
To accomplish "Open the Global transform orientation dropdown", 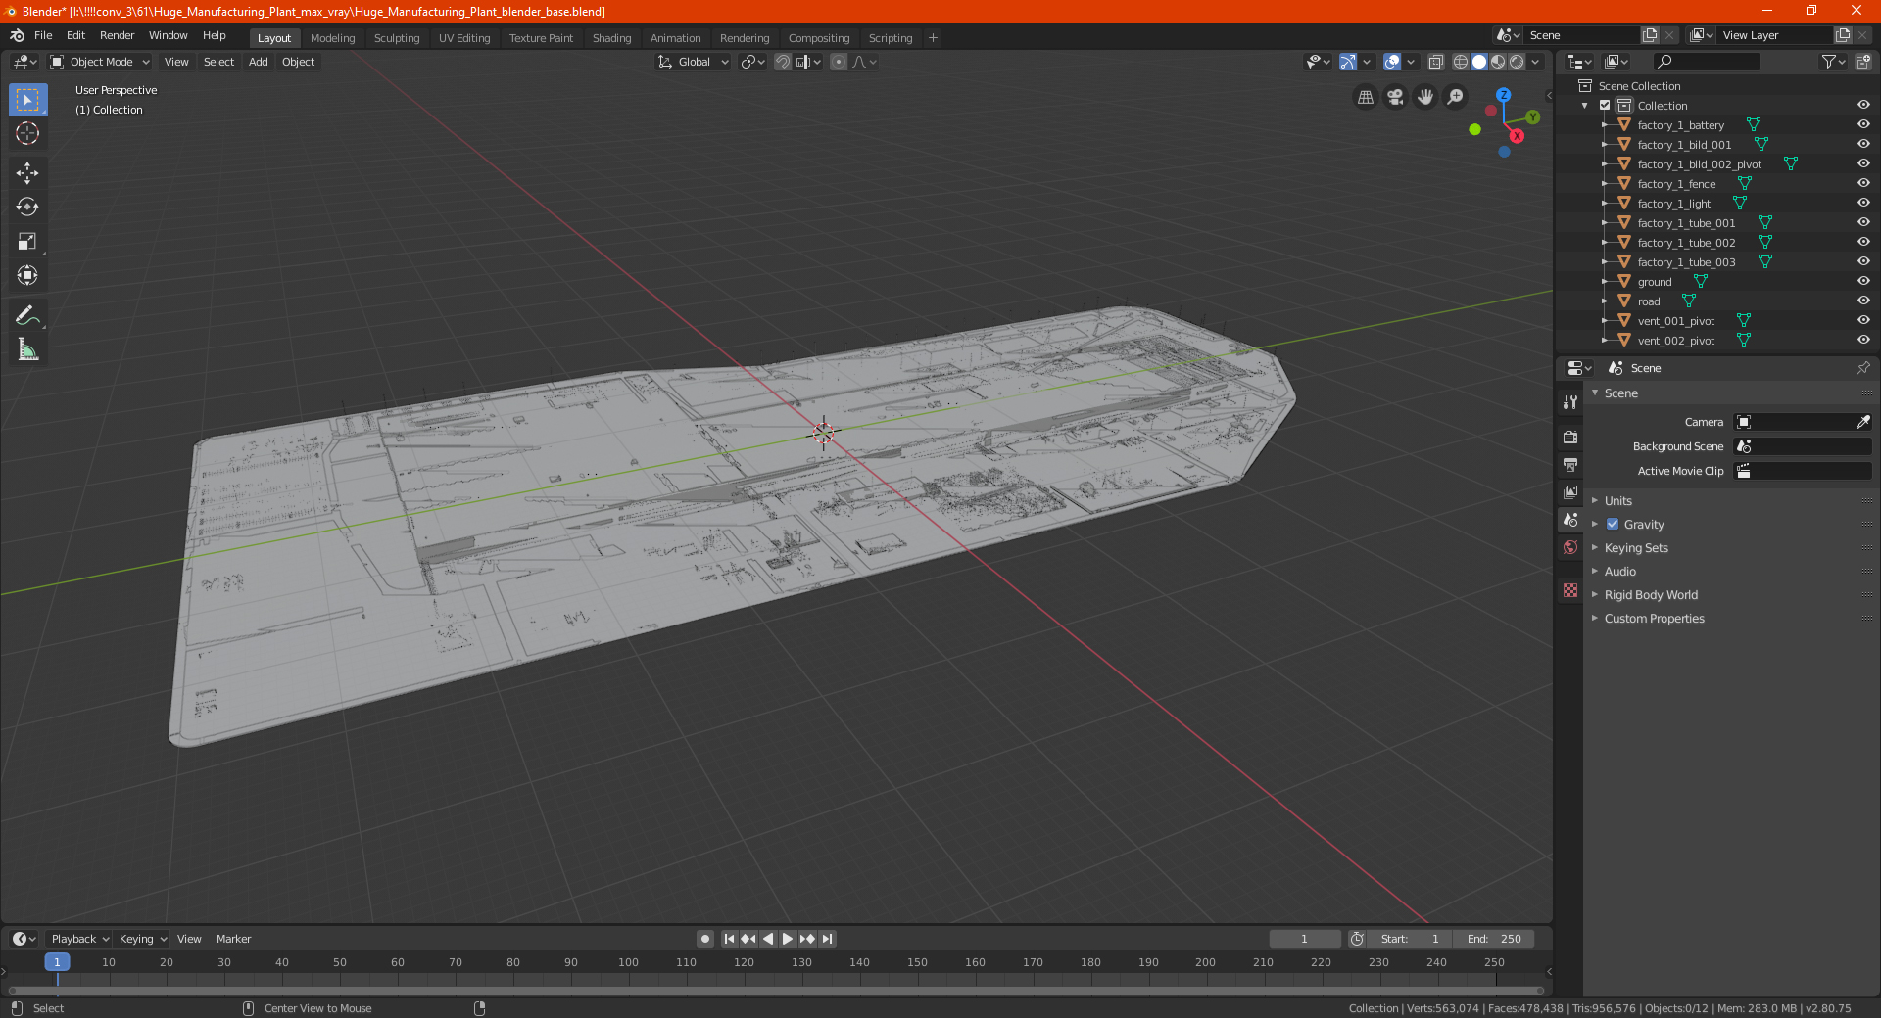I will (694, 62).
